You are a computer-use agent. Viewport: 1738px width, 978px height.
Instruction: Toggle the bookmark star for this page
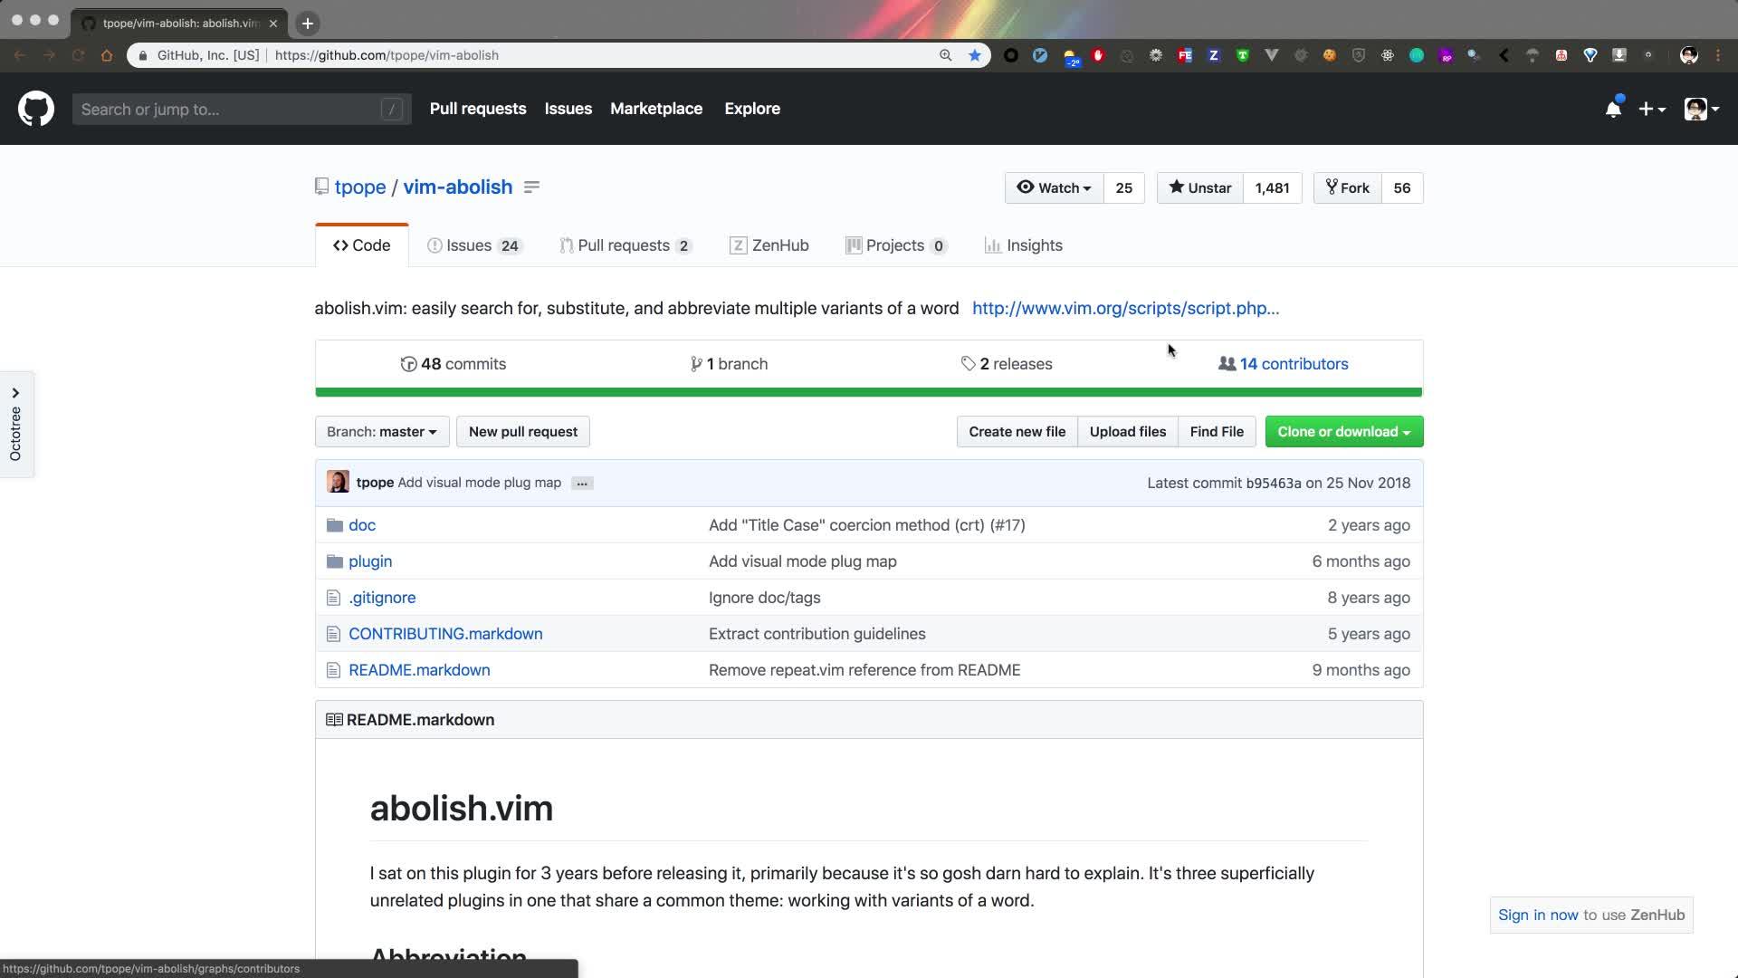974,55
